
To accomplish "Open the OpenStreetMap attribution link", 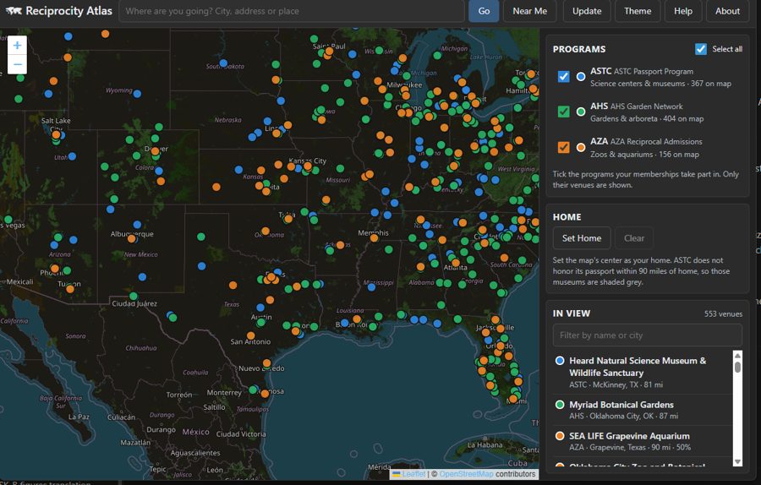I will pyautogui.click(x=467, y=474).
